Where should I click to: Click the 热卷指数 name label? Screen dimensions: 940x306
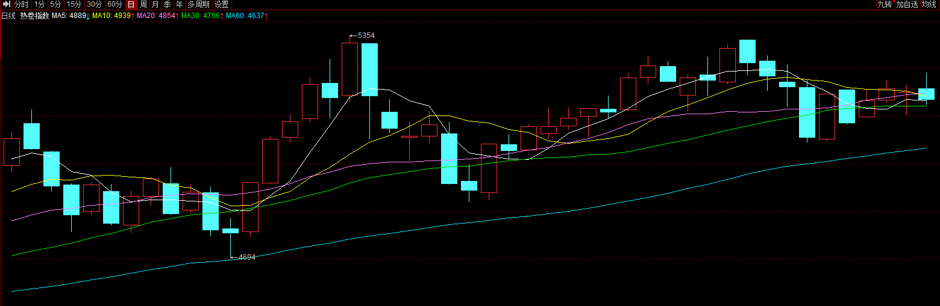point(34,16)
